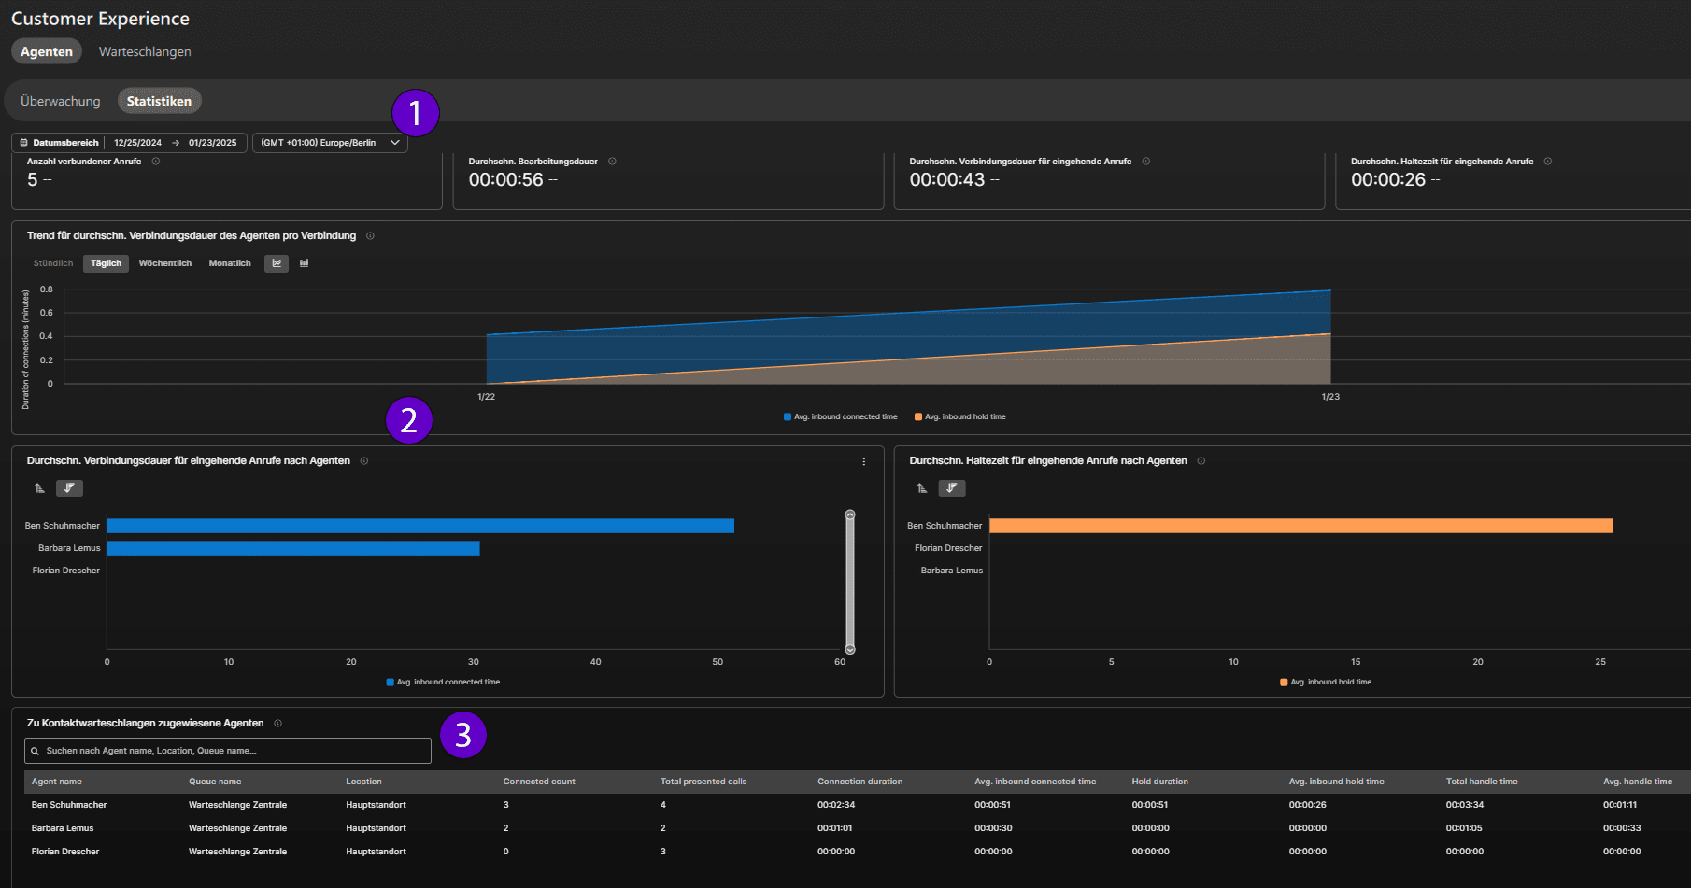
Task: Sort table by Connection duration column
Action: [x=860, y=782]
